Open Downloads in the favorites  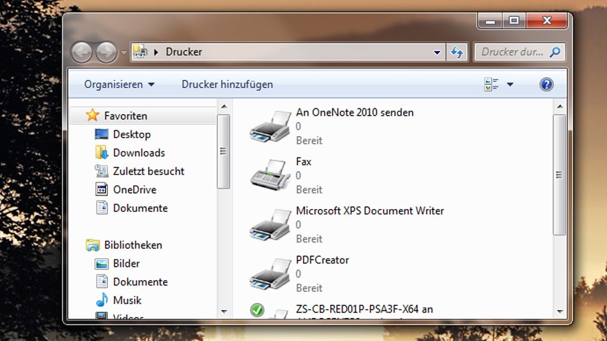click(139, 153)
